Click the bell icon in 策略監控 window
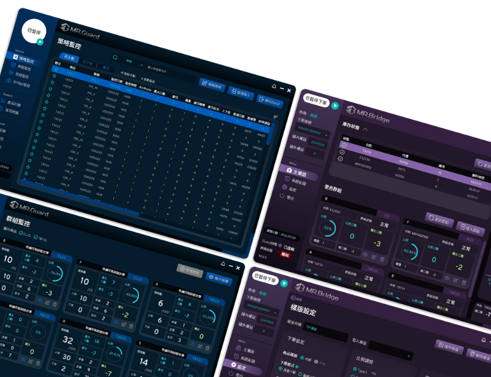491x377 pixels. [x=274, y=86]
